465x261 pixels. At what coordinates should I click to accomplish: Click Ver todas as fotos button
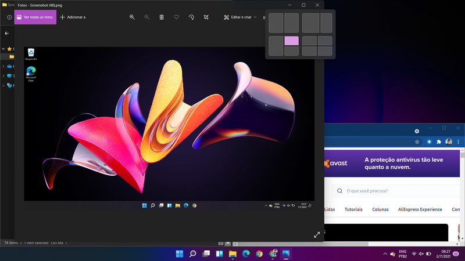[x=35, y=17]
